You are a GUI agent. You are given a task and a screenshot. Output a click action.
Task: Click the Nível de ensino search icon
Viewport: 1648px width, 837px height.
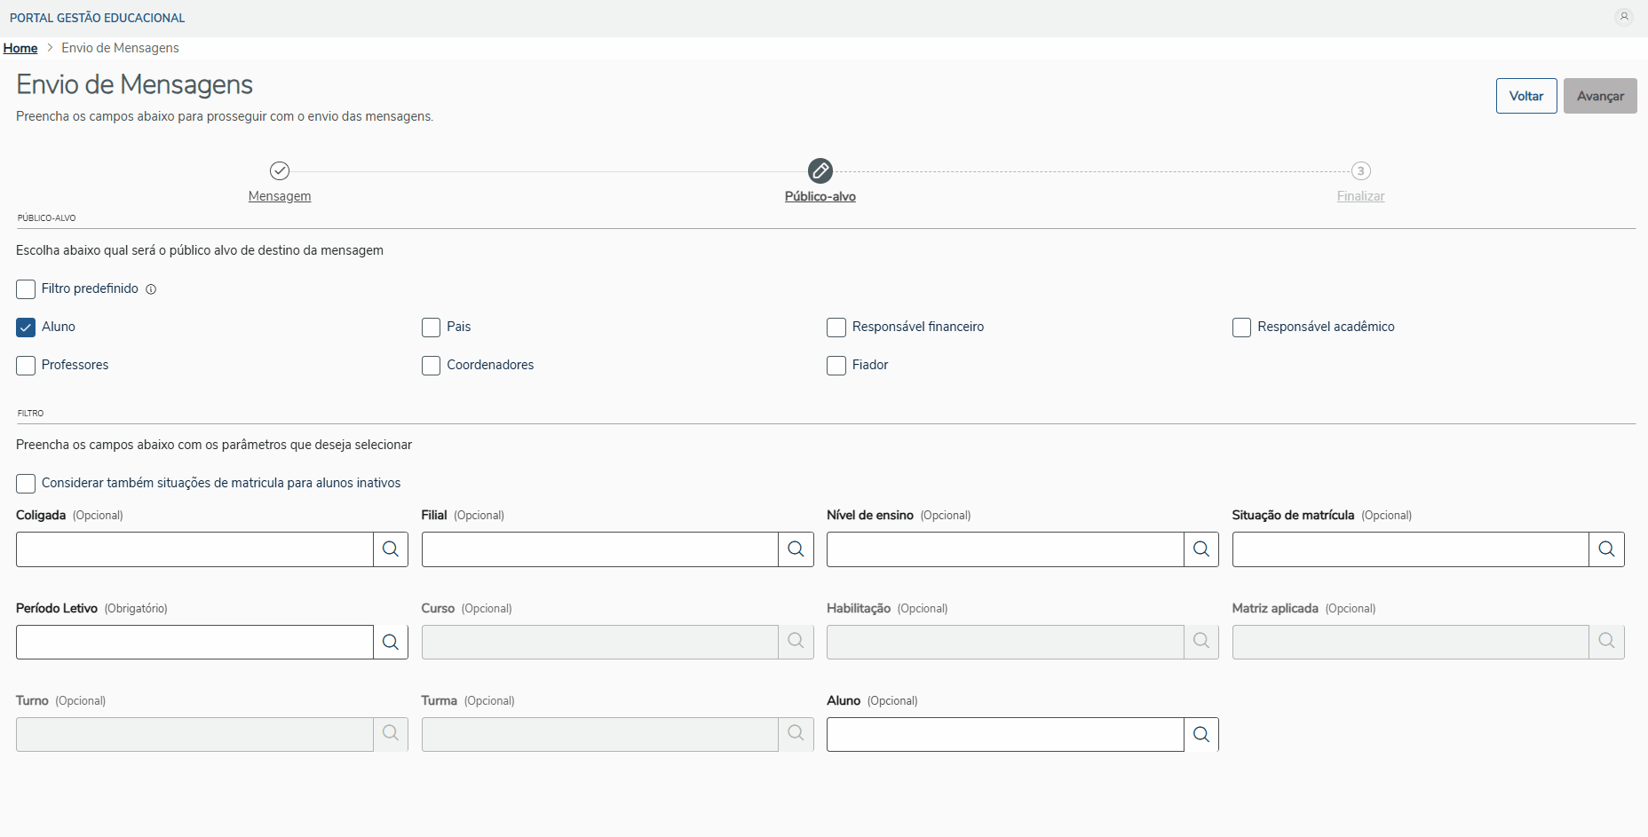pyautogui.click(x=1200, y=549)
